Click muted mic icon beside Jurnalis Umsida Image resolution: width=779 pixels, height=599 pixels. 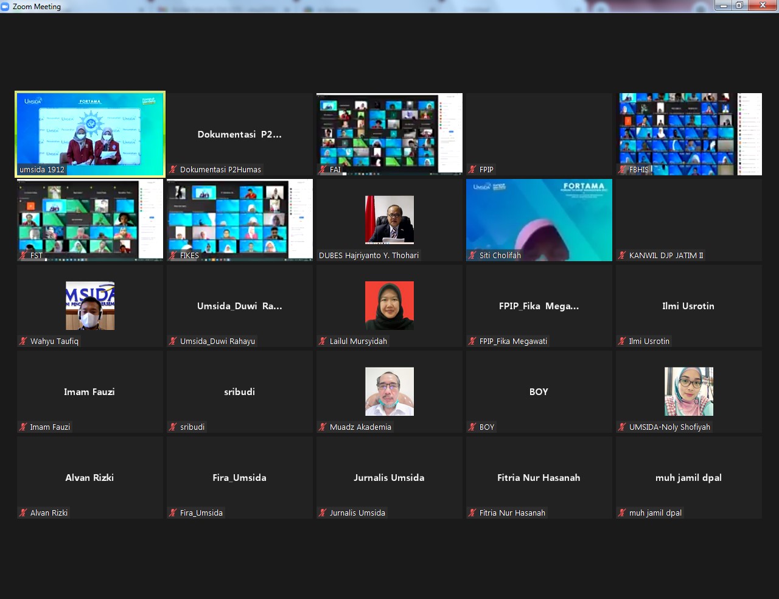(x=323, y=513)
